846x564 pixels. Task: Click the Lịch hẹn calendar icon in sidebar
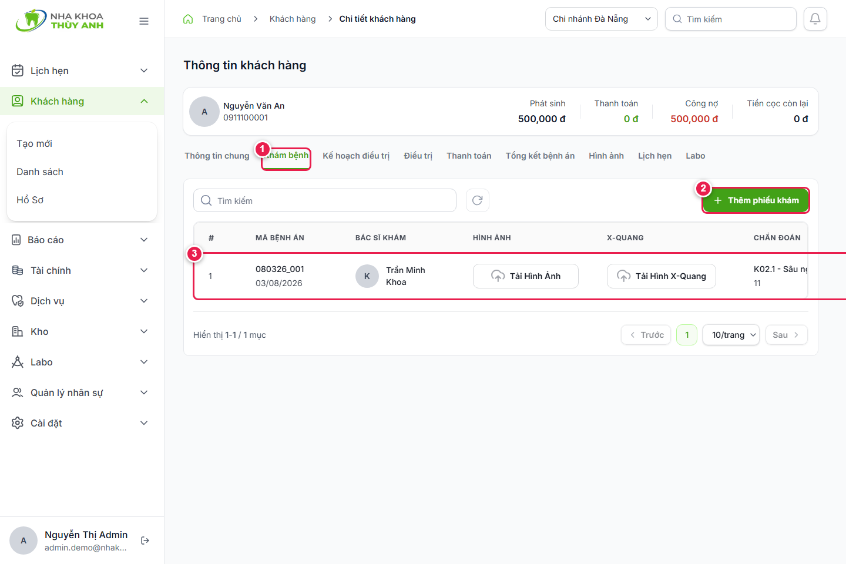coord(18,70)
